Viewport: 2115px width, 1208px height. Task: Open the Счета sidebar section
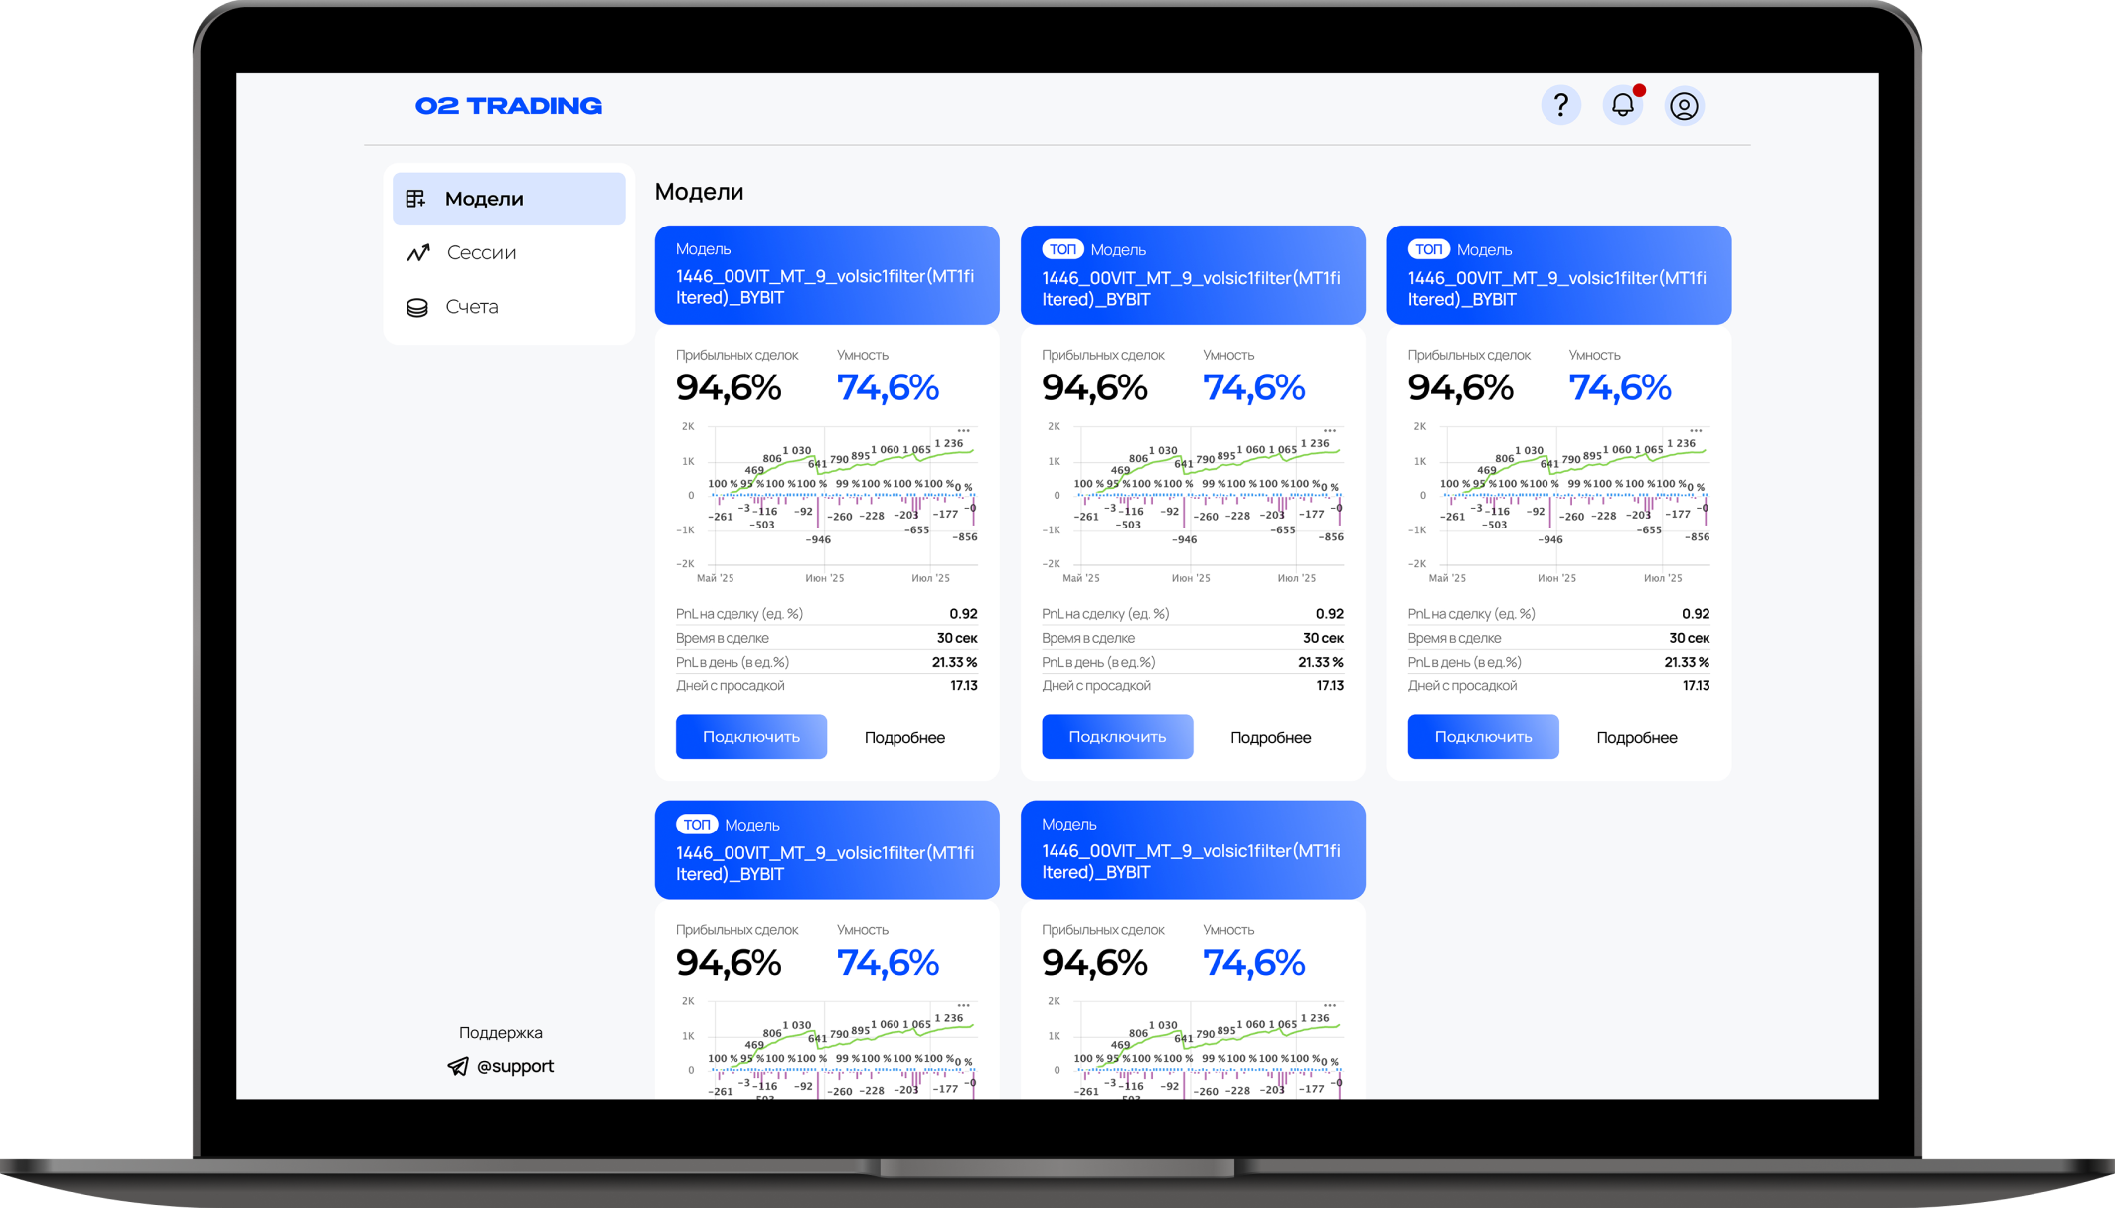pos(471,307)
